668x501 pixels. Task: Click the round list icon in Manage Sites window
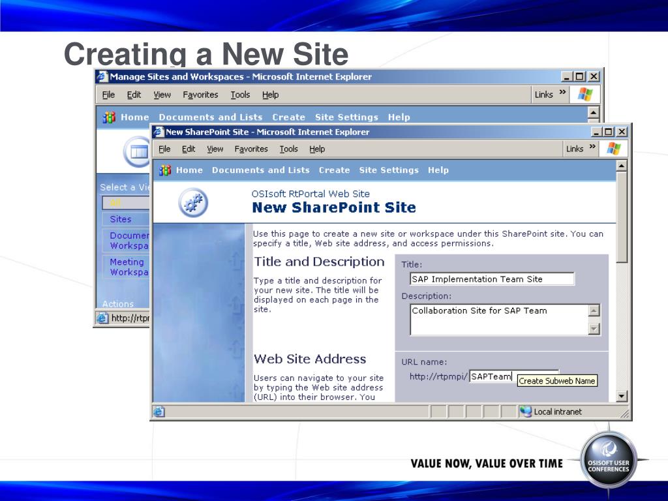click(x=137, y=151)
